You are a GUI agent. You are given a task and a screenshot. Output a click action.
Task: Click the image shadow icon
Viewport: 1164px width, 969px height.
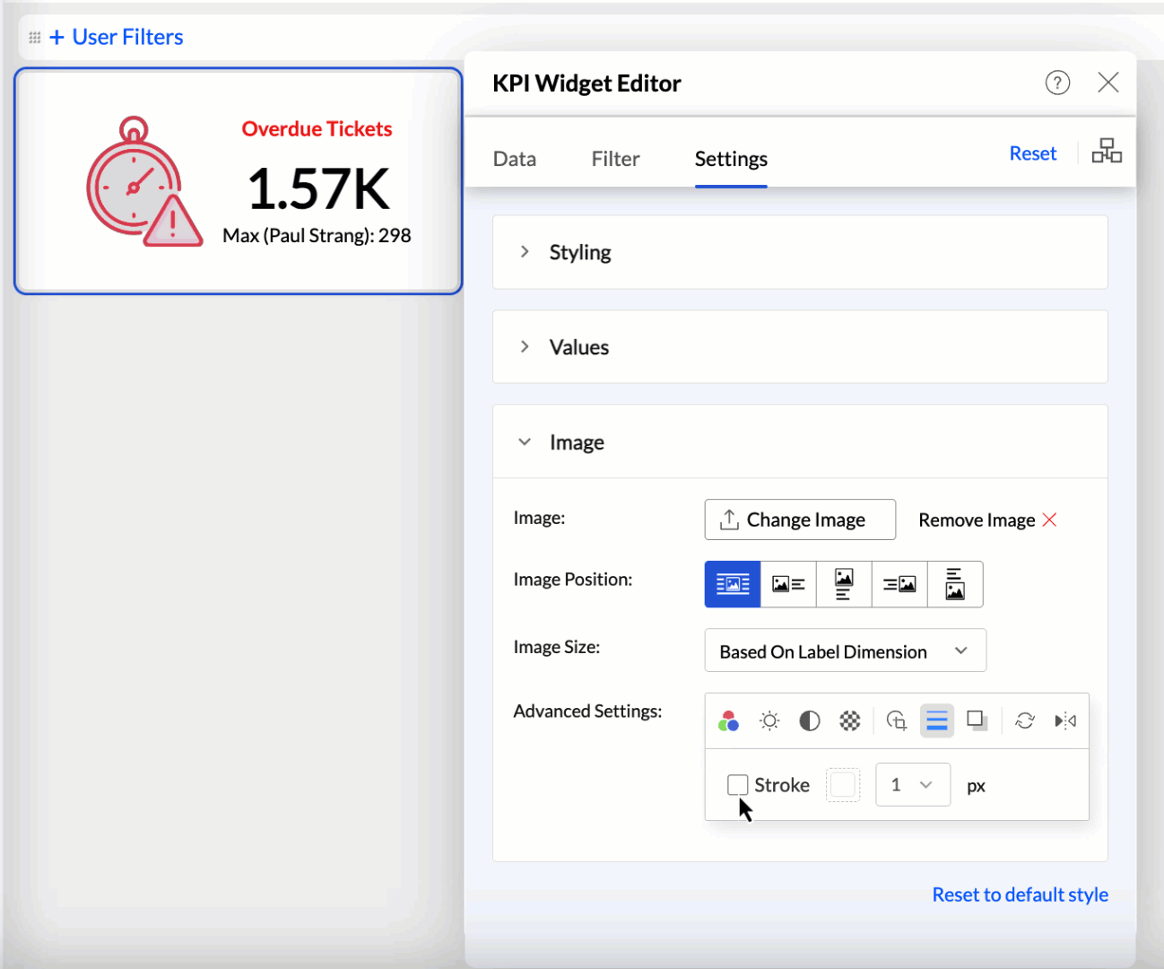977,721
